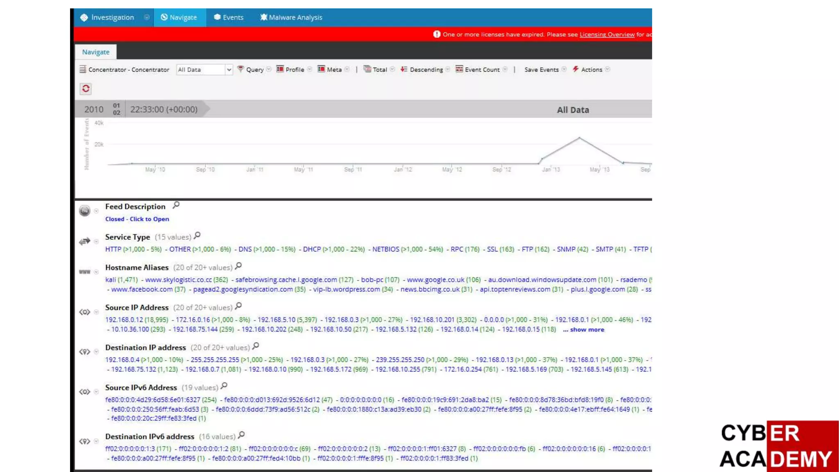Open the collapsed Feed Description section
The height and width of the screenshot is (472, 839).
(137, 219)
